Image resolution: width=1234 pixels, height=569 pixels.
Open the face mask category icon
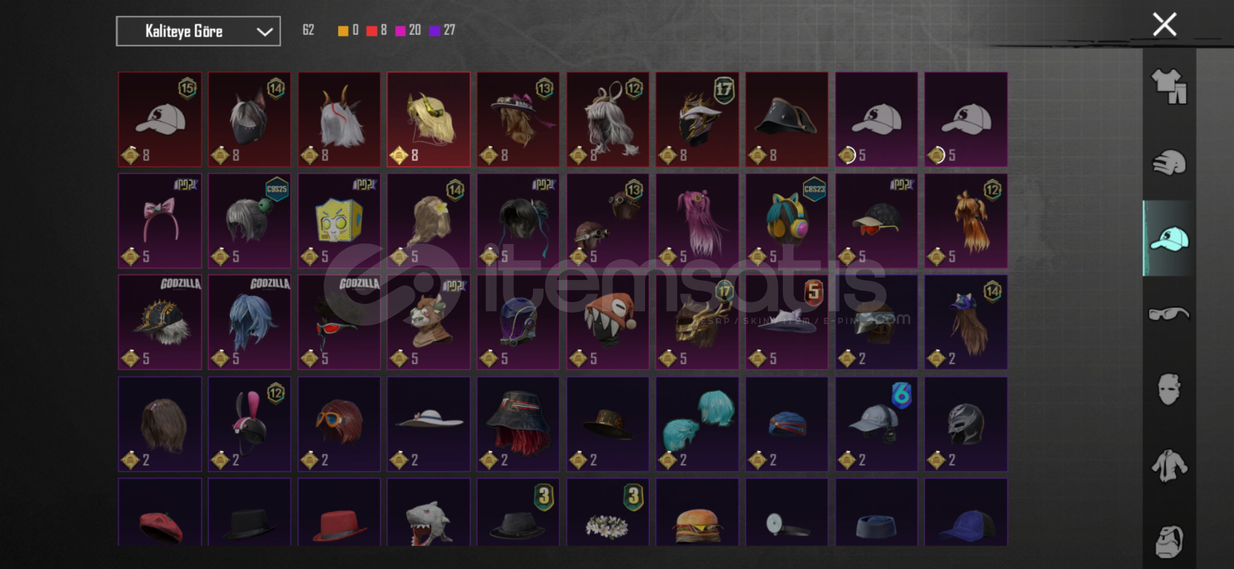click(x=1169, y=389)
